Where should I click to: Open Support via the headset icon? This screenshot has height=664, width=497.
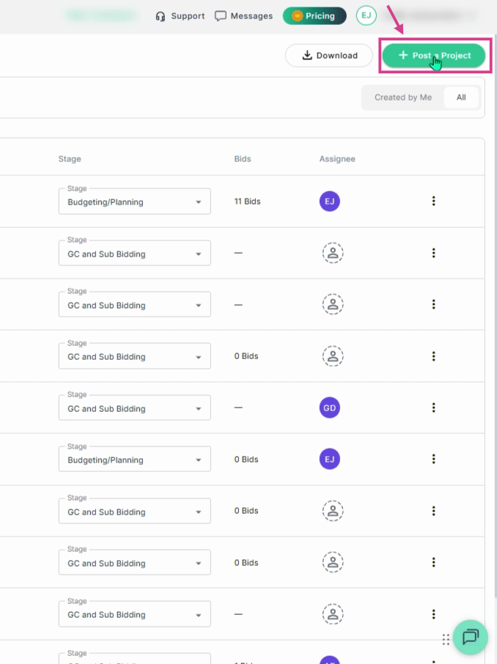pos(160,17)
